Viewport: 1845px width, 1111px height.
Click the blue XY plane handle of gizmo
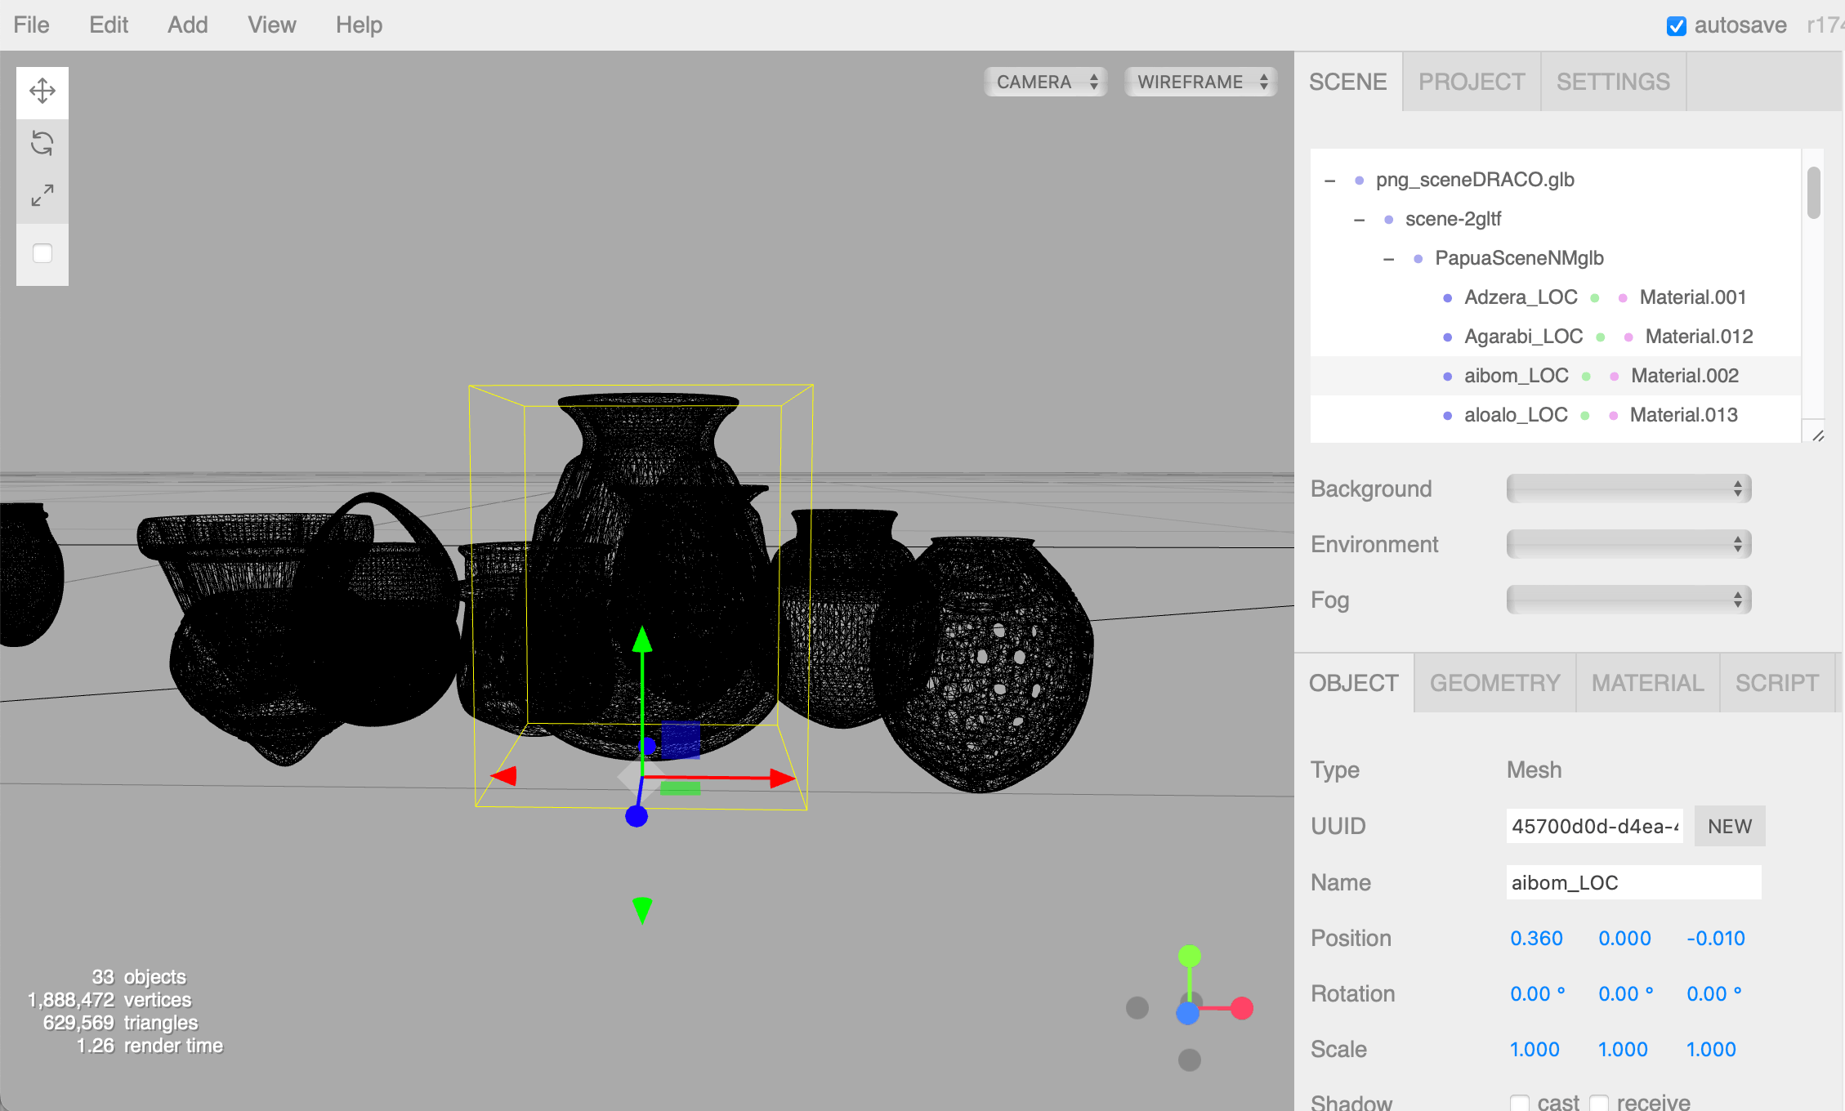coord(681,740)
